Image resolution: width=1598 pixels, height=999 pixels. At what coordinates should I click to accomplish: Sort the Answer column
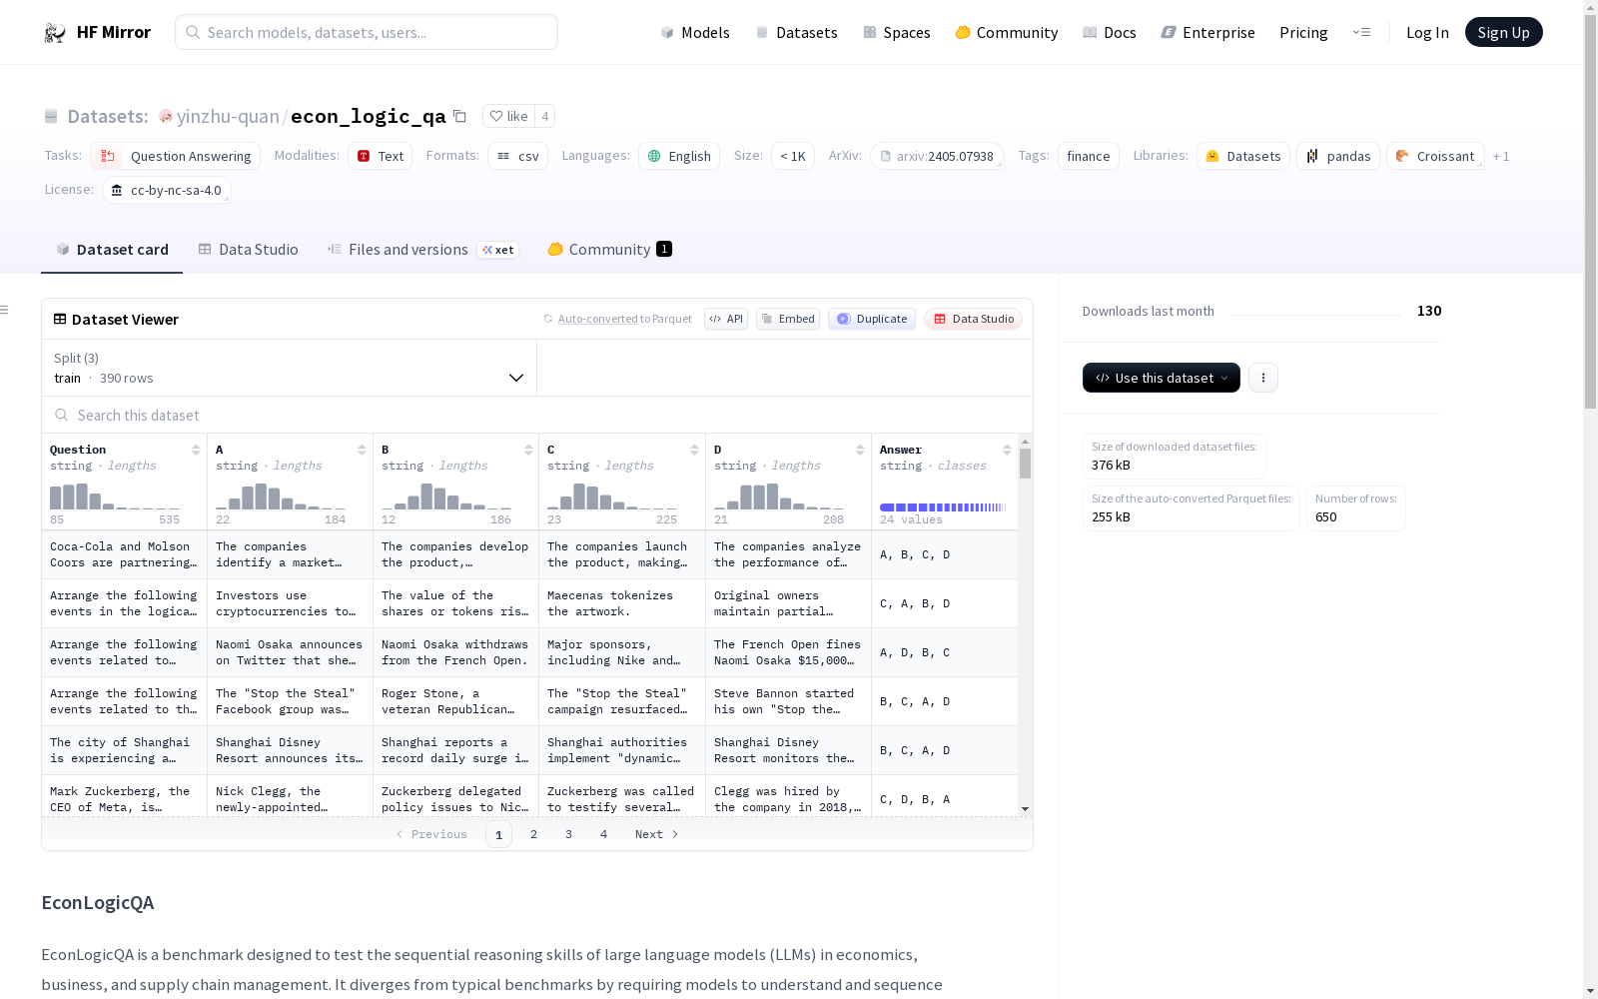(x=1007, y=450)
